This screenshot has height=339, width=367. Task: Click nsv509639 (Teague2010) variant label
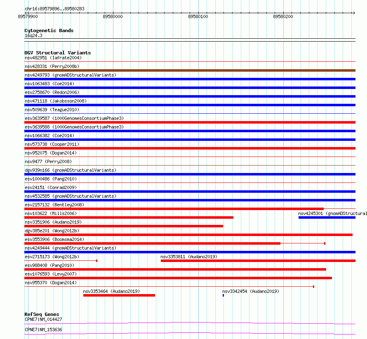[52, 110]
